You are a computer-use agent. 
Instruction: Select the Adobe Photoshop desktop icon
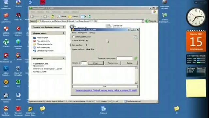6,71
